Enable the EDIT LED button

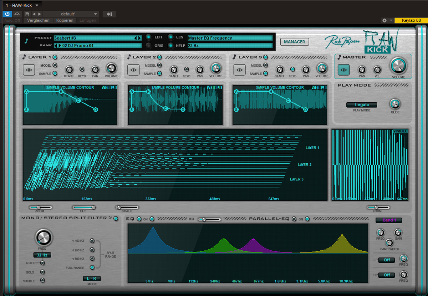(x=149, y=37)
